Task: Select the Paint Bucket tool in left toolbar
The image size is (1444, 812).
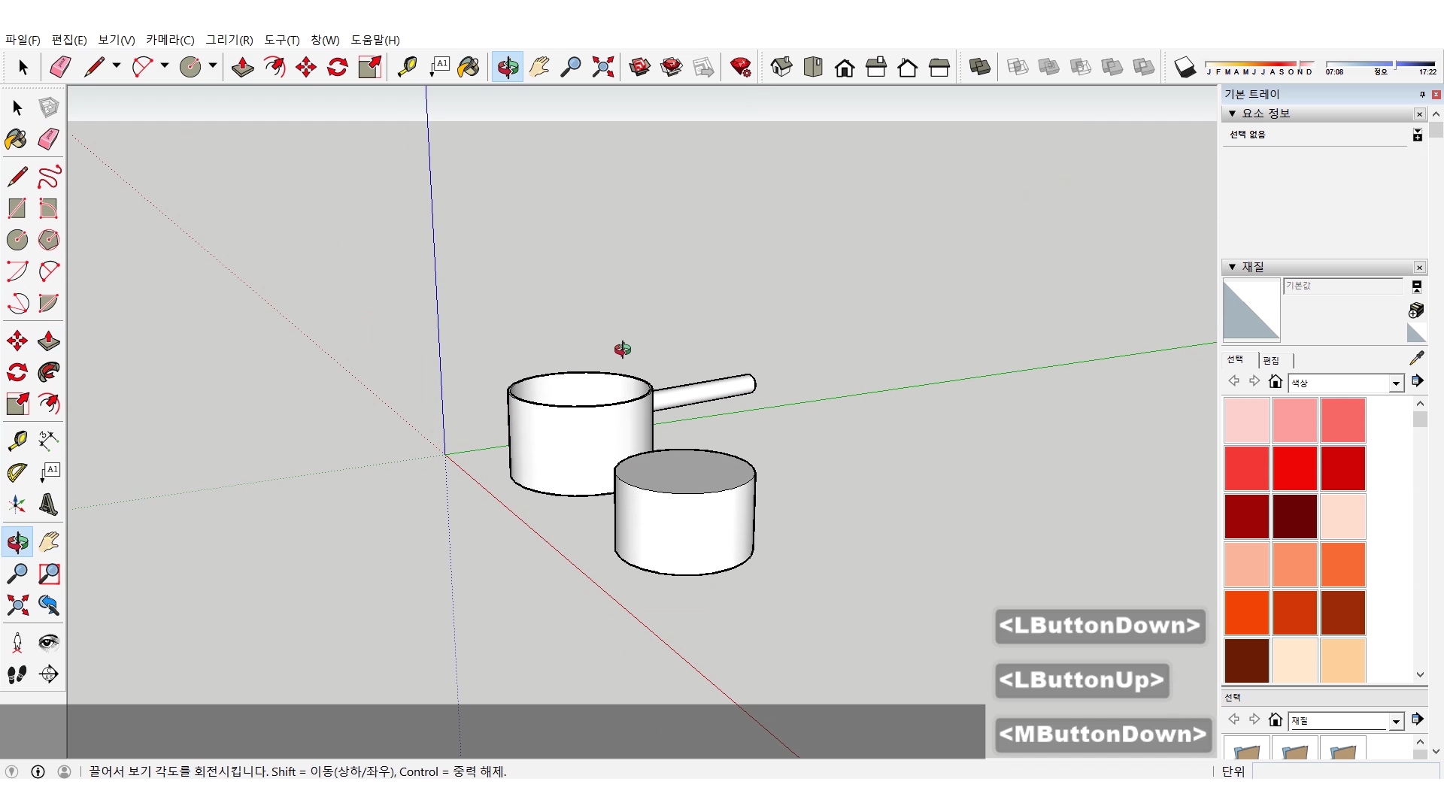Action: pyautogui.click(x=16, y=140)
